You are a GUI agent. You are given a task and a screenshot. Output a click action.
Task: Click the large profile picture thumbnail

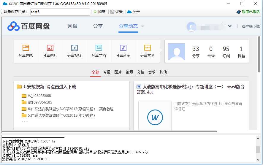(177, 52)
